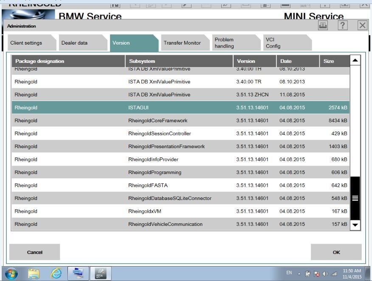
Task: Click the vertical scrollbar thumb handle
Action: (355, 198)
